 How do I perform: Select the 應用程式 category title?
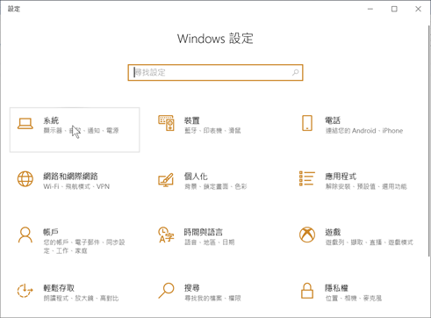coord(341,177)
